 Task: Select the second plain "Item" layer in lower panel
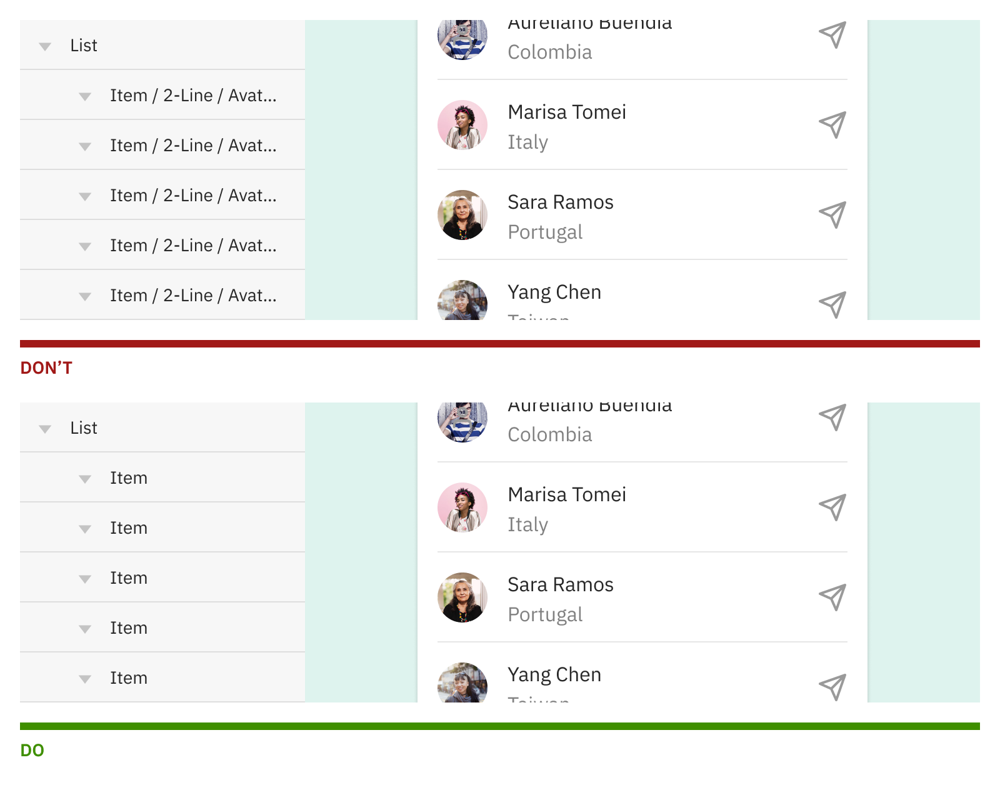click(129, 528)
